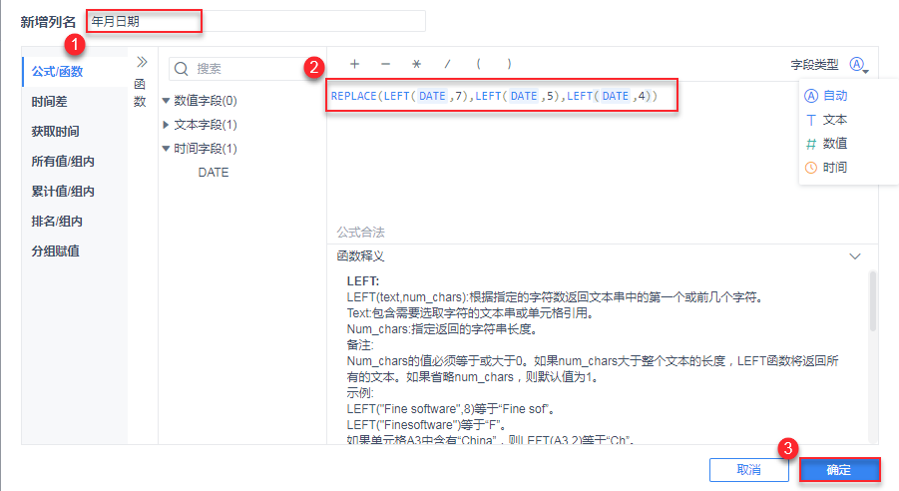Switch to 公式/函数 tab
The width and height of the screenshot is (899, 491).
75,72
